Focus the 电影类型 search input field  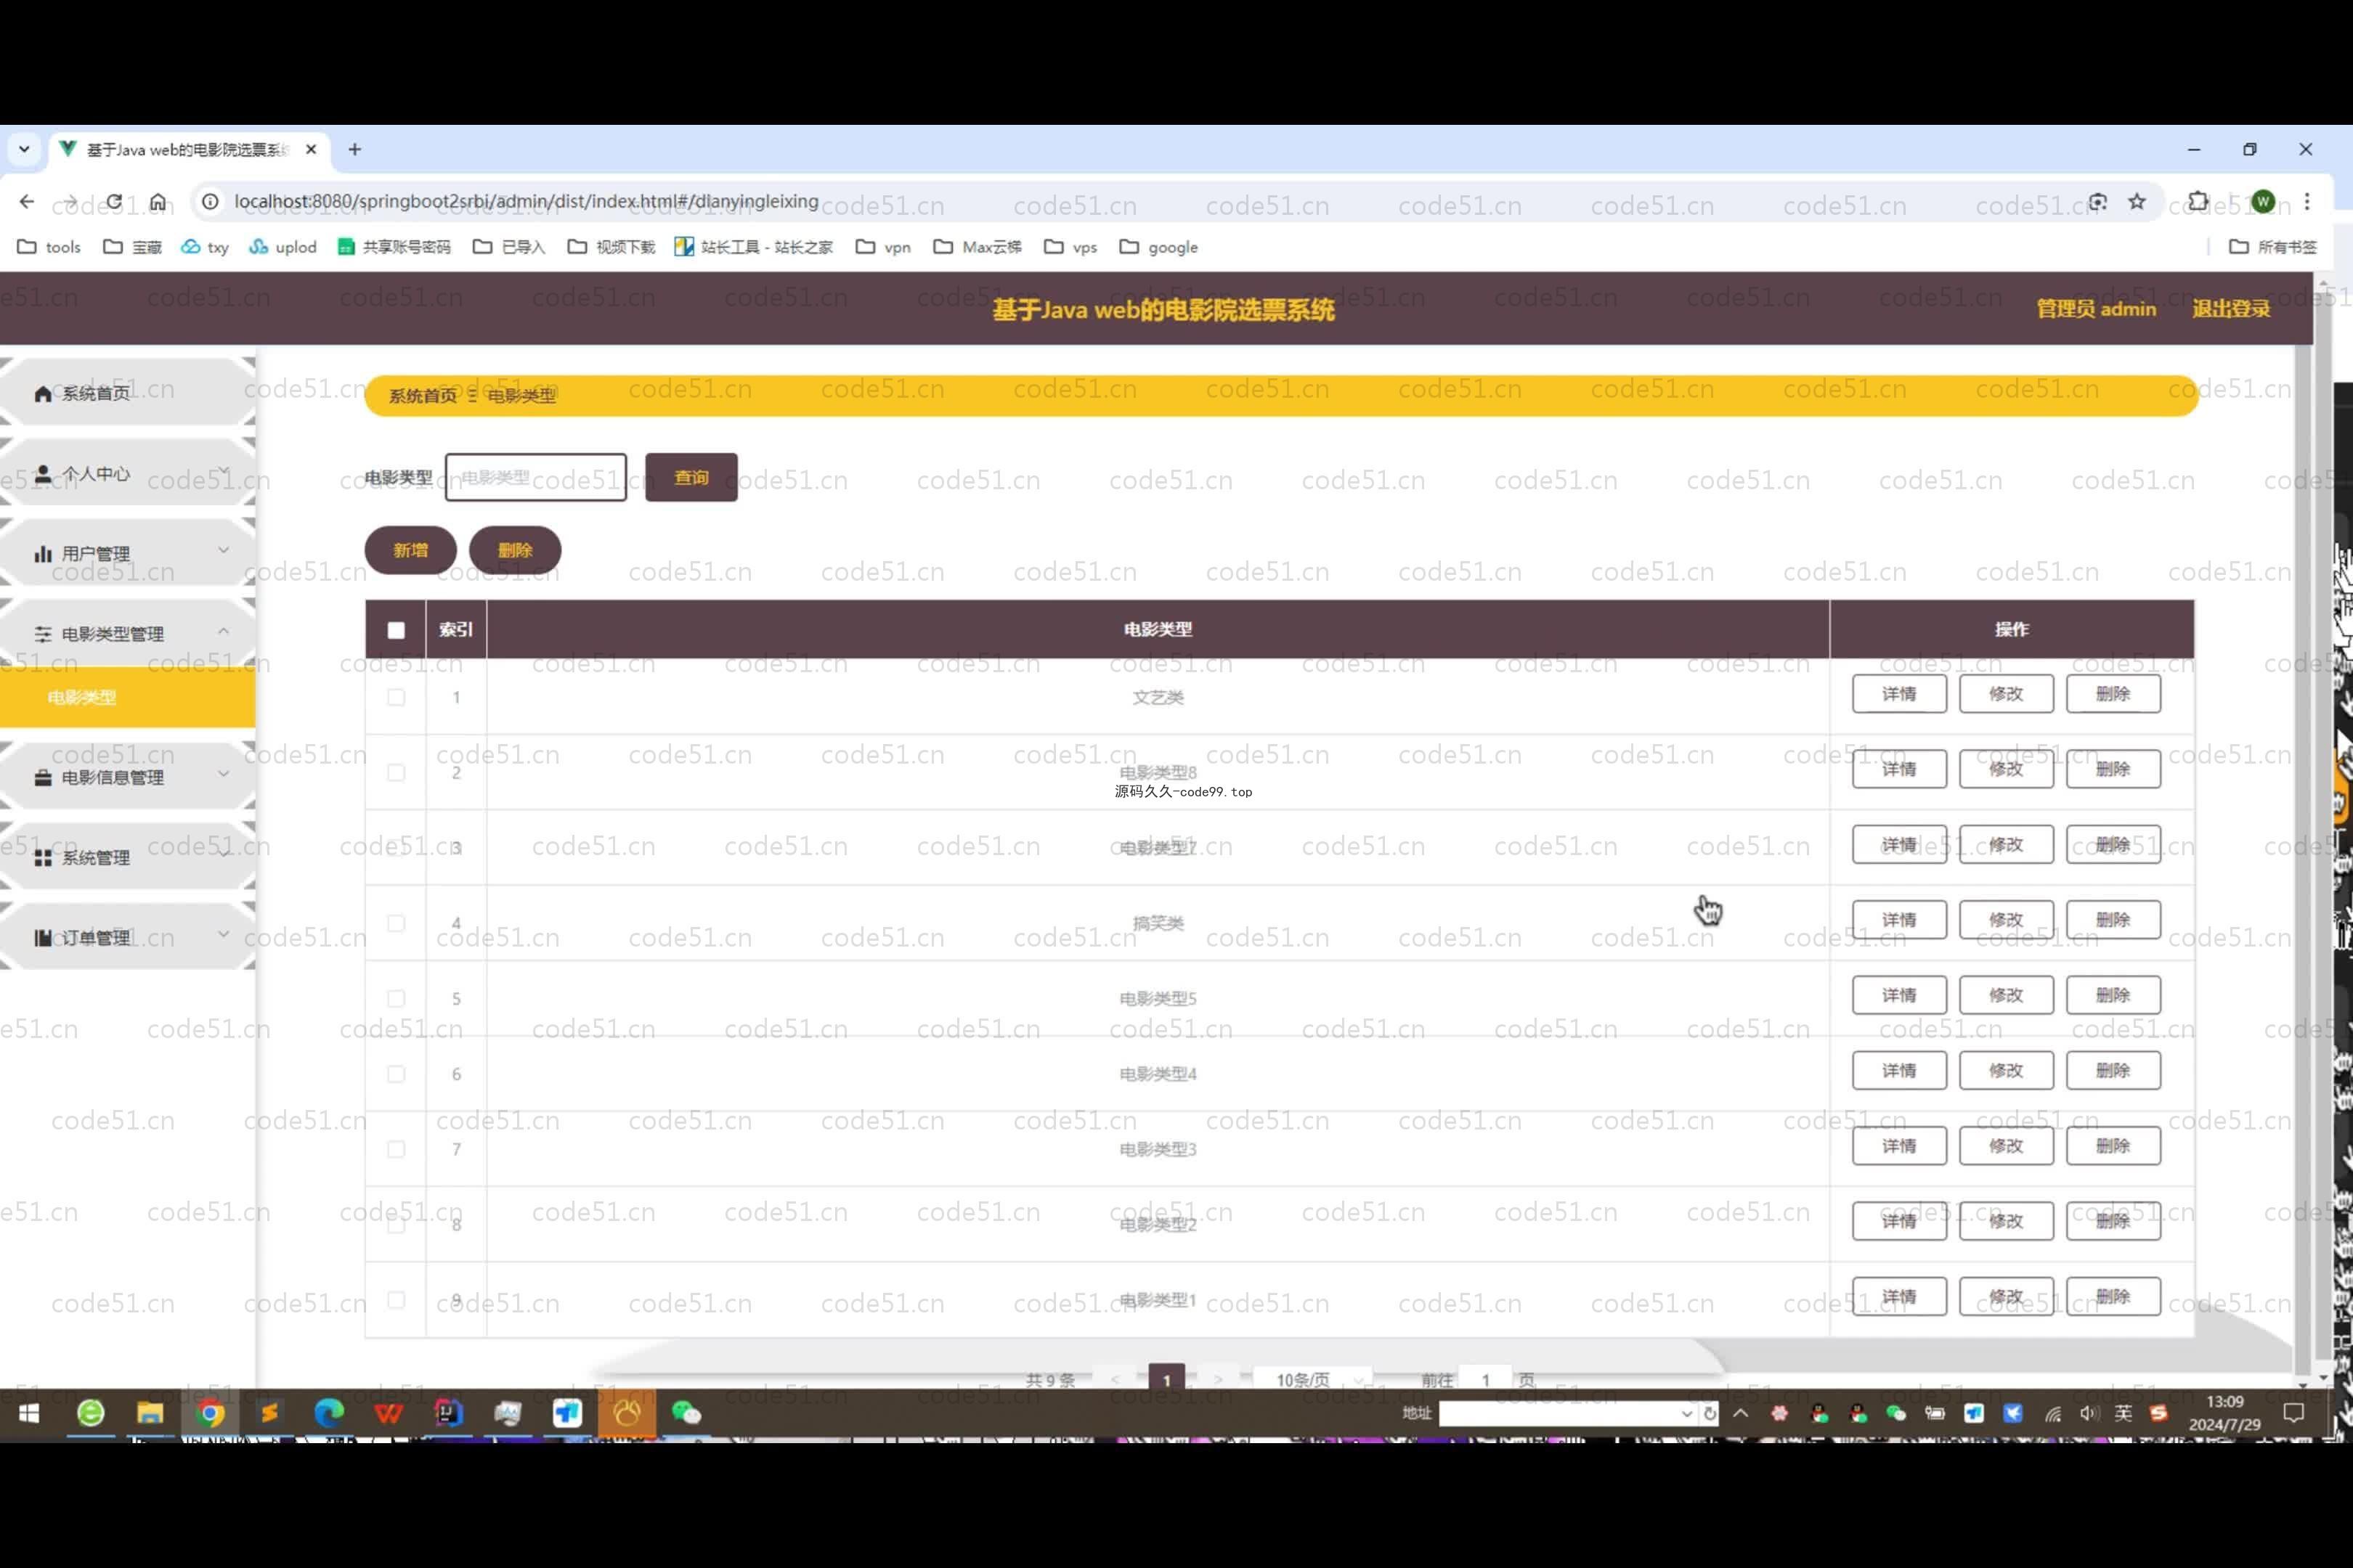pos(536,477)
